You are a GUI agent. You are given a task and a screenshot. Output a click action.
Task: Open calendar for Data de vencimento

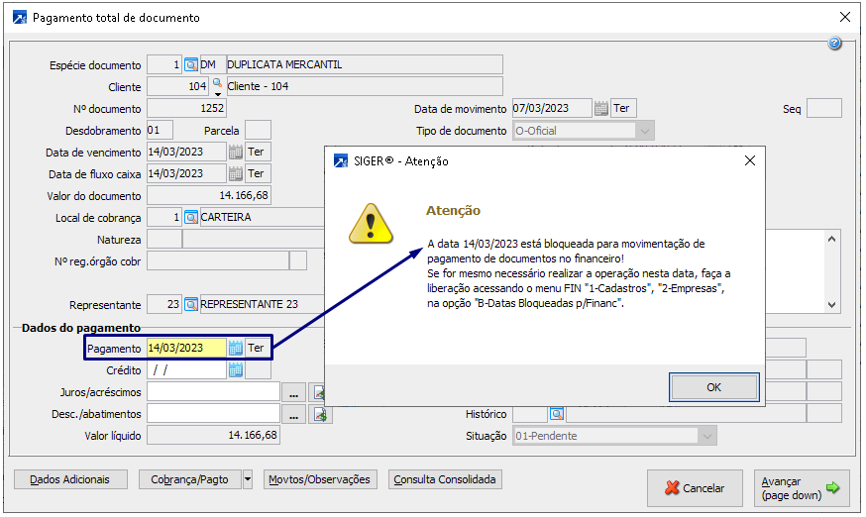(235, 152)
